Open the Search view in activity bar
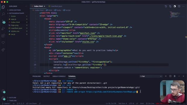 coord(3,14)
